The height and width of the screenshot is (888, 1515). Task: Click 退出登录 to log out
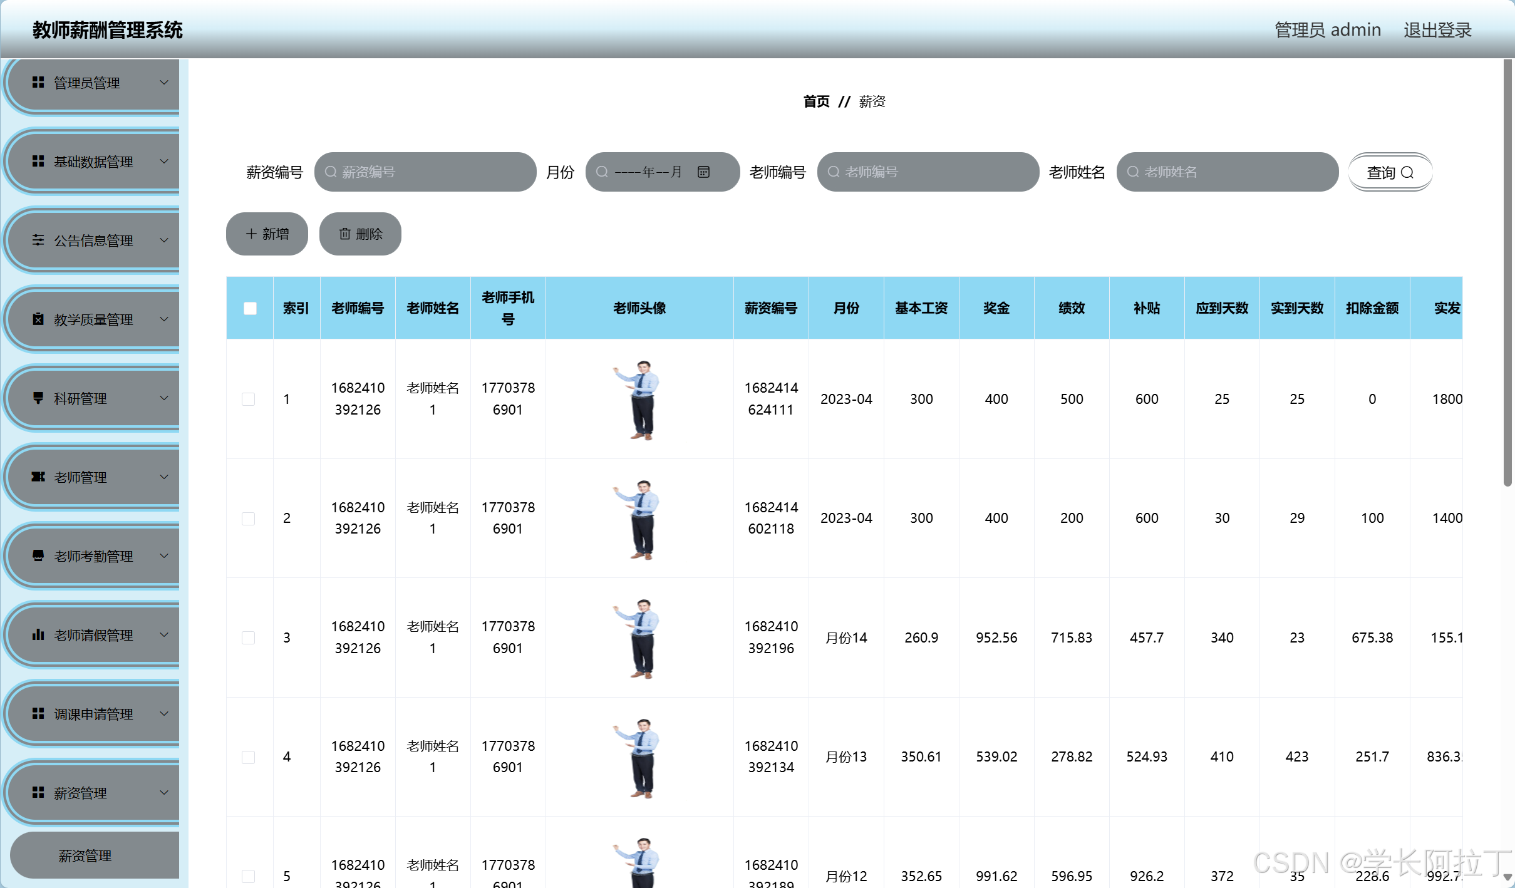pos(1437,29)
